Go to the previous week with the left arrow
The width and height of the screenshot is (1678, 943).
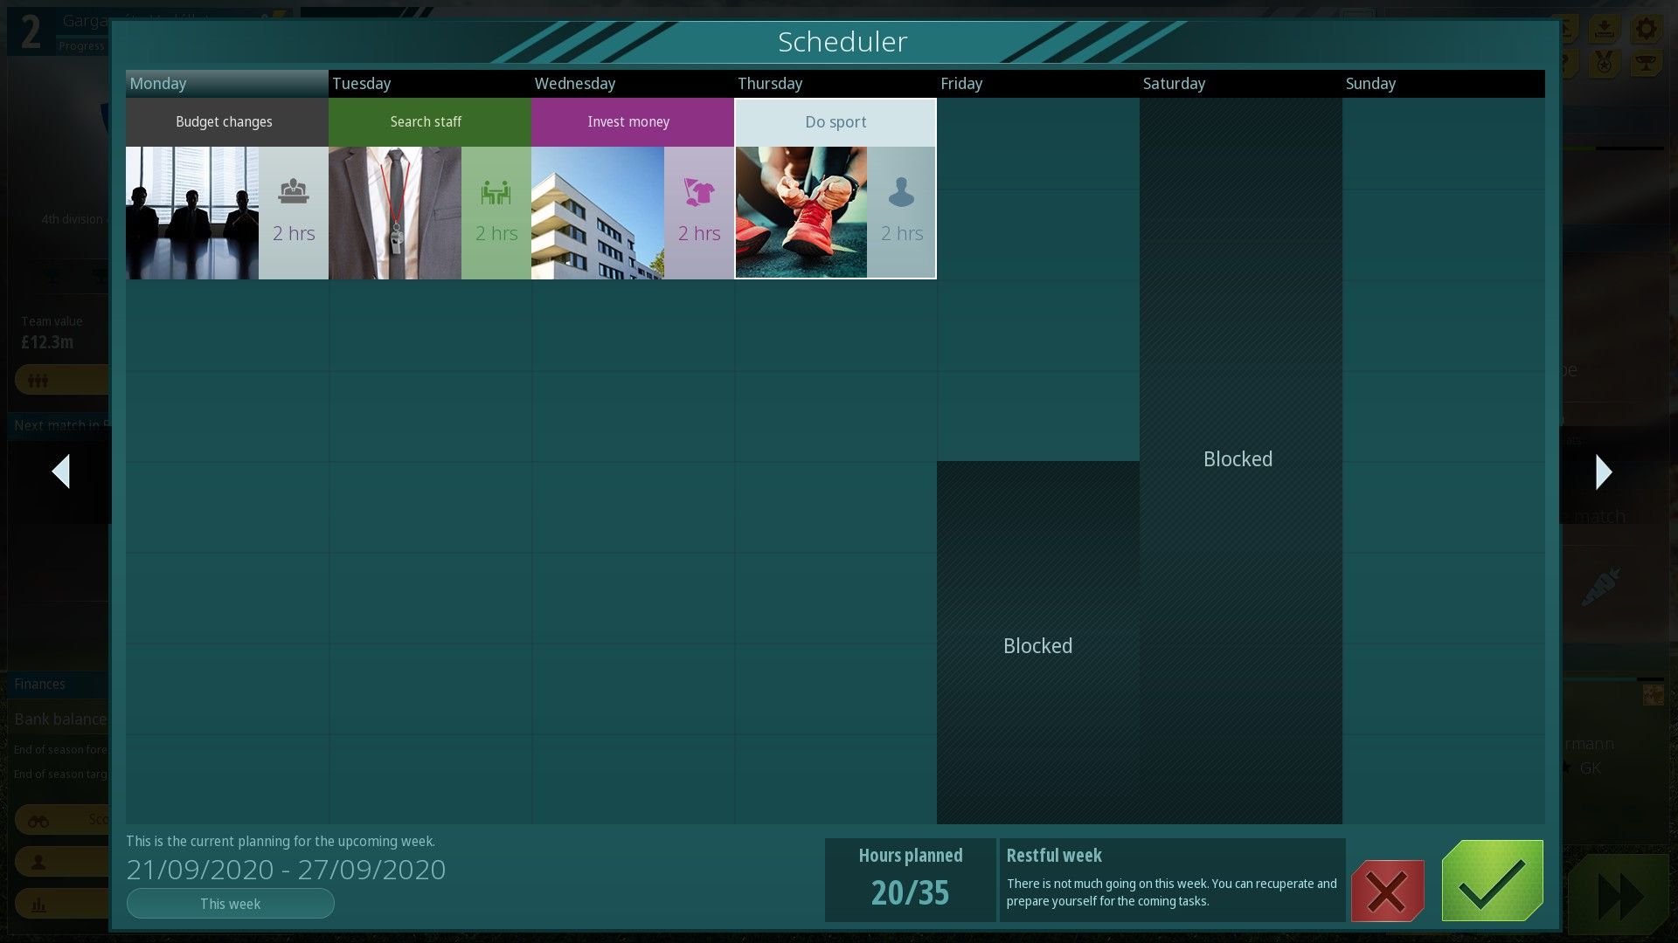60,471
